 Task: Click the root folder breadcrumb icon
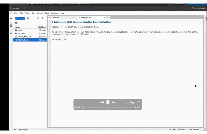(x=16, y=23)
